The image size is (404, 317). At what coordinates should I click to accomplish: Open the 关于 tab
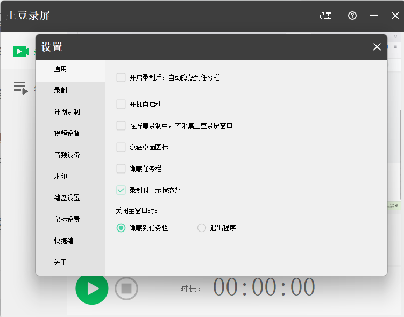coord(70,262)
